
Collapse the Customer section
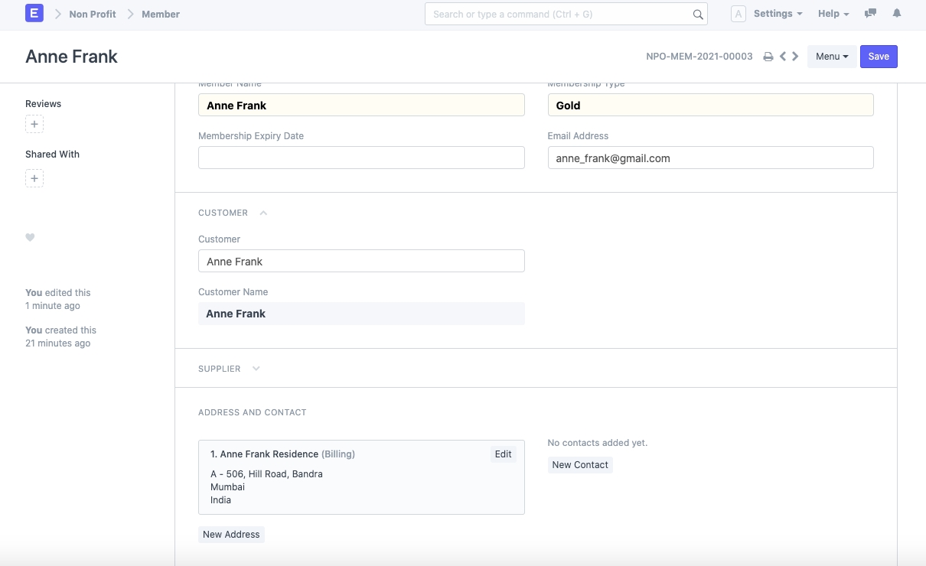coord(263,213)
